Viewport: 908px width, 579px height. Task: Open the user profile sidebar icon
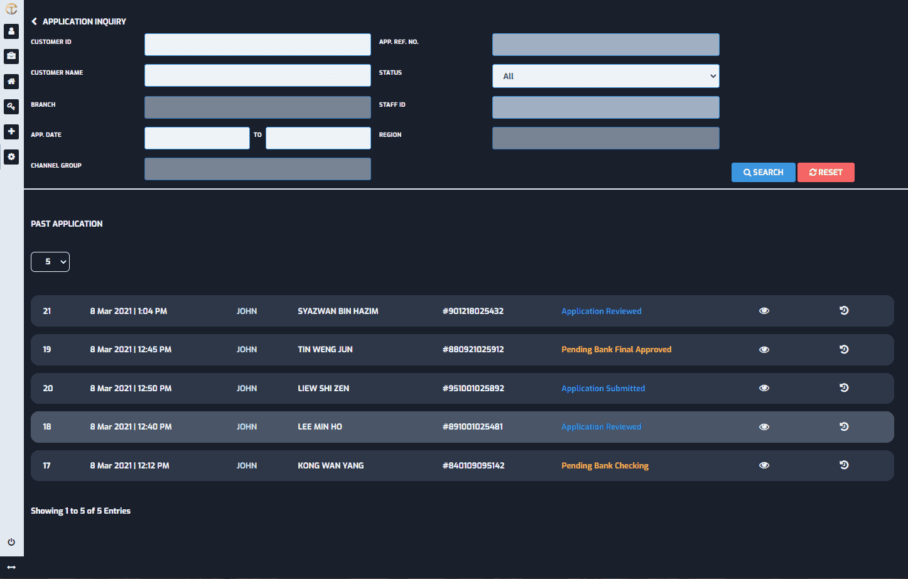[11, 31]
